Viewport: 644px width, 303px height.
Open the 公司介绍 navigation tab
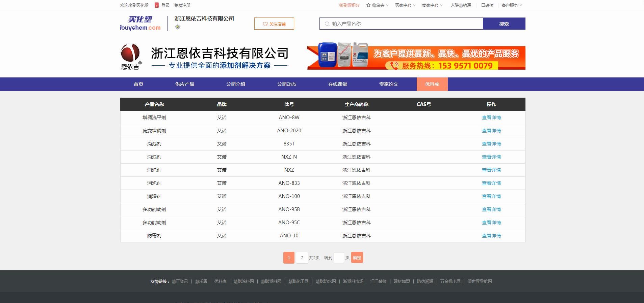coord(236,84)
